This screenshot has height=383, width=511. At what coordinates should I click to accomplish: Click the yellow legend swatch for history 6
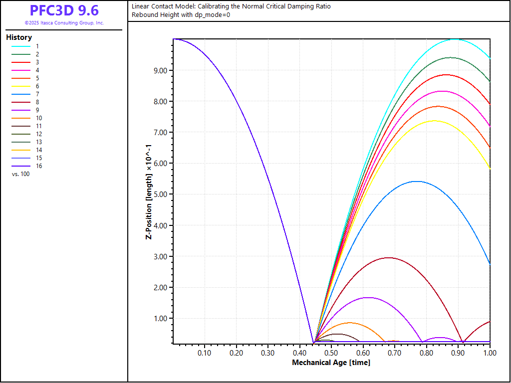pyautogui.click(x=21, y=86)
